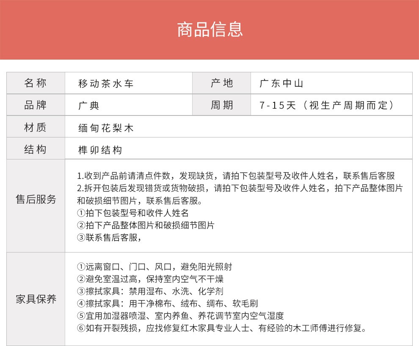Select the 材质 label cell
Viewport: 419px width, 346px height.
(x=36, y=127)
